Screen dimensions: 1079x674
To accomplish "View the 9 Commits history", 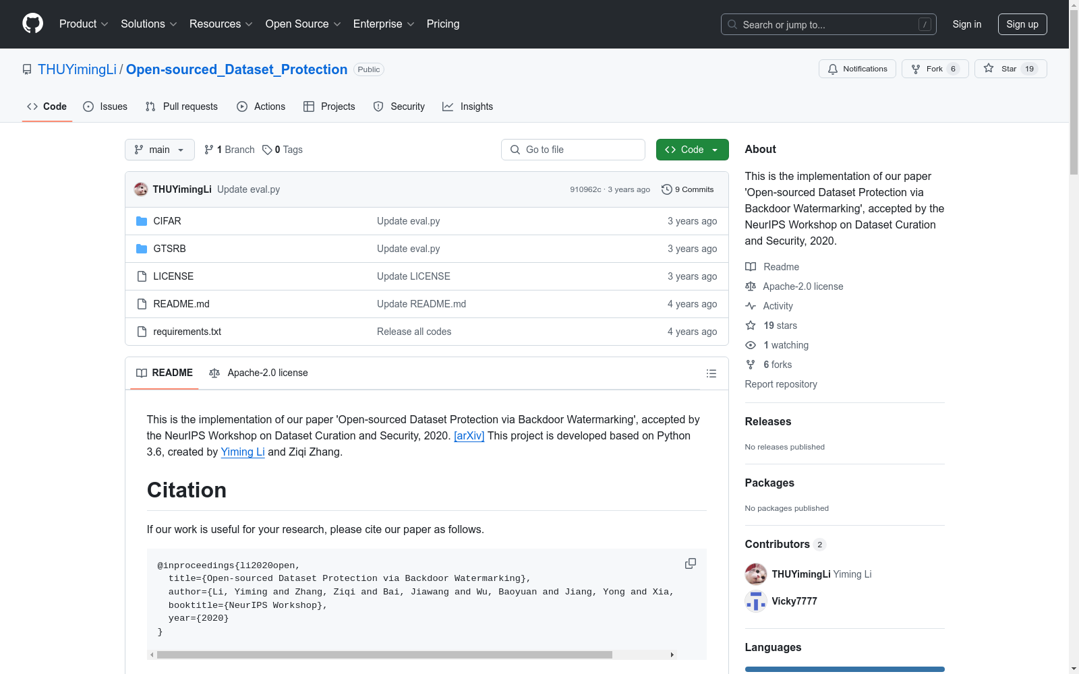I will tap(688, 189).
